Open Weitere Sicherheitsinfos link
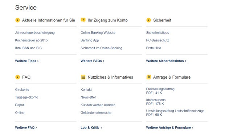 (x=166, y=61)
